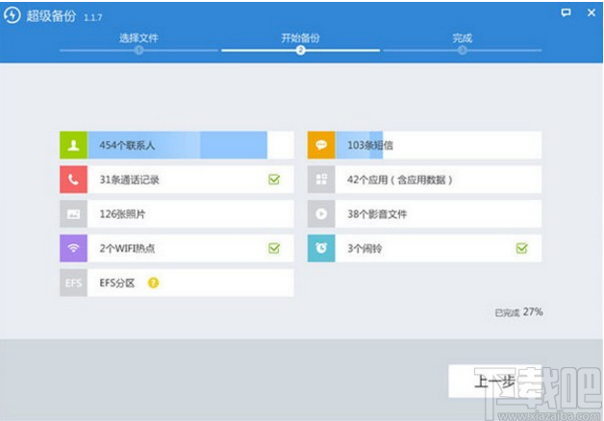604x421 pixels.
Task: Click the 31条通话记录 label
Action: [x=130, y=180]
